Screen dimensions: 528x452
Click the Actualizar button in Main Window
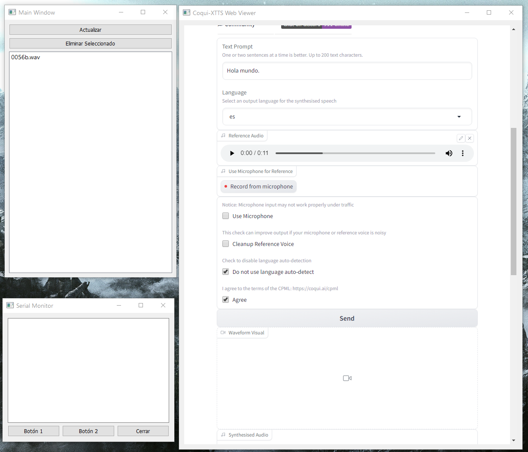point(91,30)
